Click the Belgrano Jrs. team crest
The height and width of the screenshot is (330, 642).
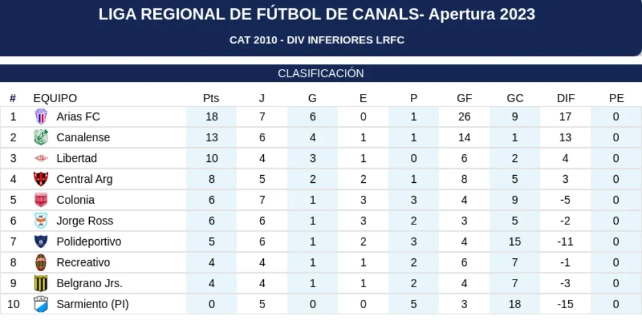click(40, 283)
